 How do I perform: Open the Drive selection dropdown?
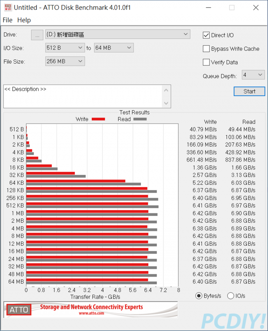pyautogui.click(x=118, y=34)
